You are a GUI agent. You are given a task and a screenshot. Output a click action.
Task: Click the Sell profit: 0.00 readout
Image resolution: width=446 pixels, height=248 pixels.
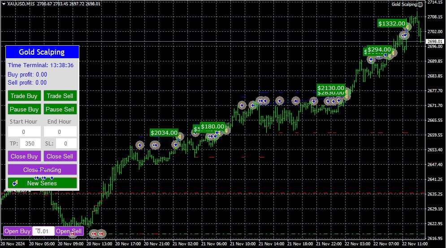[x=27, y=82]
